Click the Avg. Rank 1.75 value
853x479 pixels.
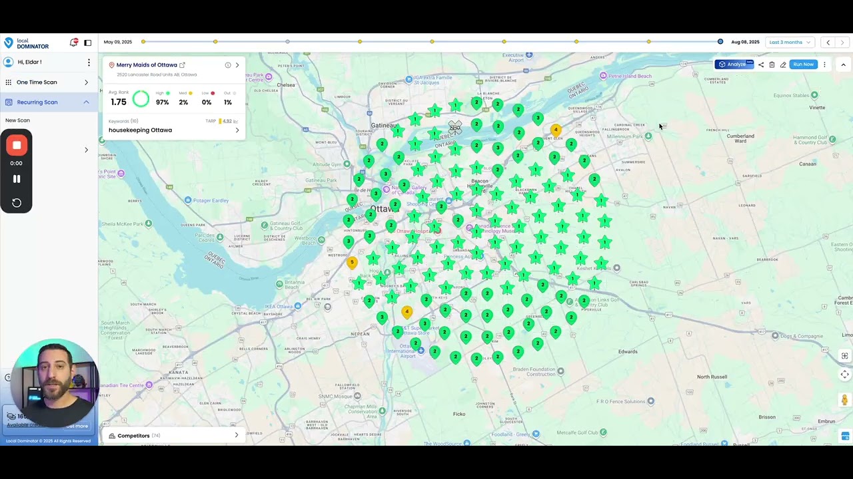coord(118,102)
